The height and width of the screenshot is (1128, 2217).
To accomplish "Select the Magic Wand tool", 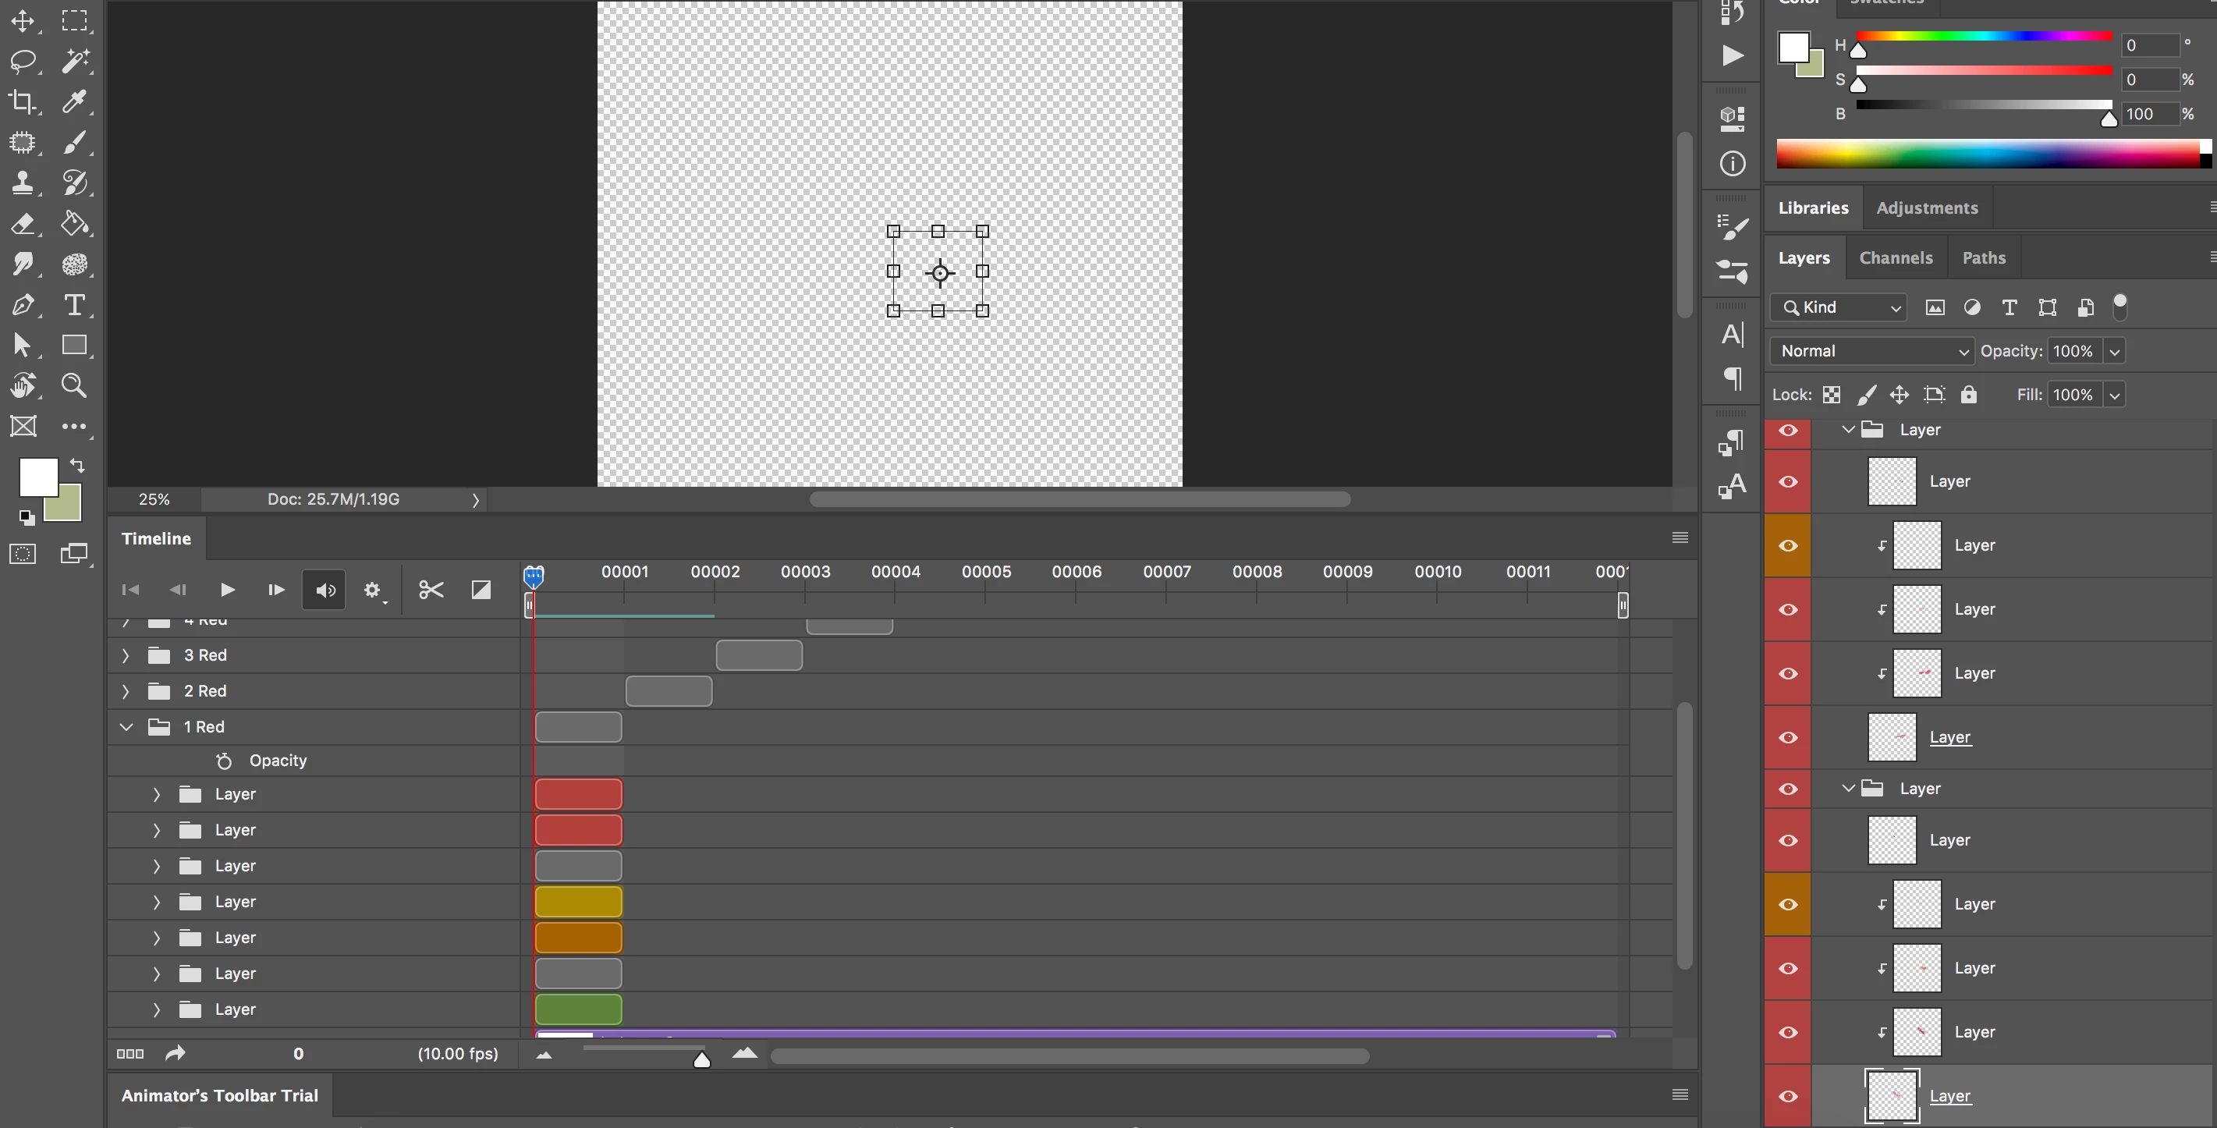I will point(75,60).
